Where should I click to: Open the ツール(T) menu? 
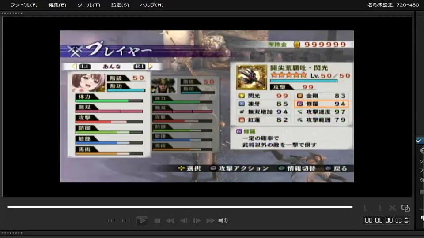coord(88,5)
